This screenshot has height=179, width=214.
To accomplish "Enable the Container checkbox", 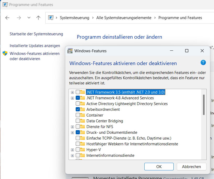I will (x=78, y=115).
